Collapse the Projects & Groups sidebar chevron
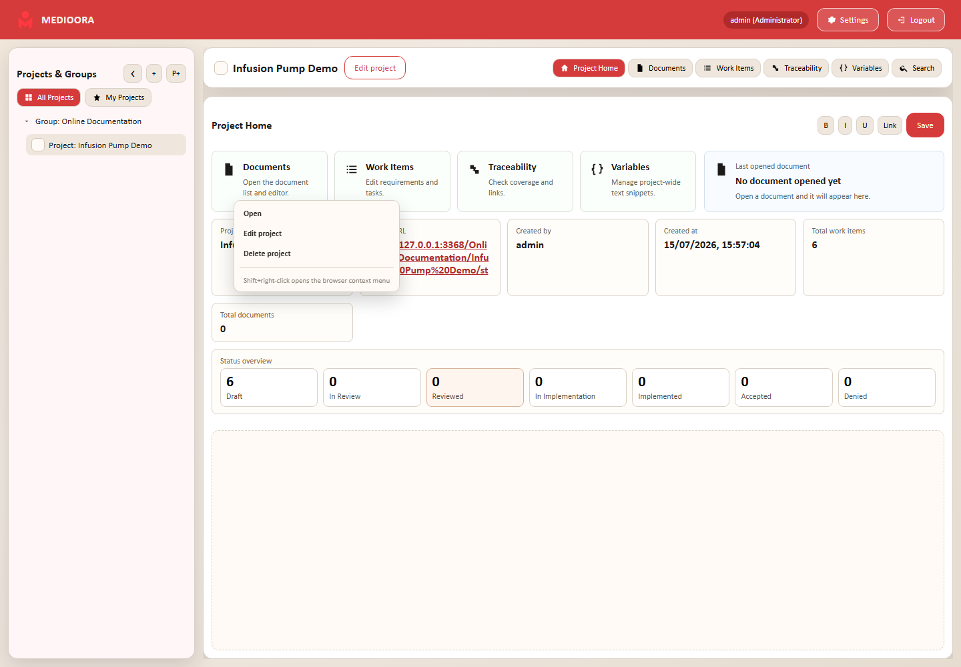Image resolution: width=961 pixels, height=667 pixels. (x=133, y=73)
